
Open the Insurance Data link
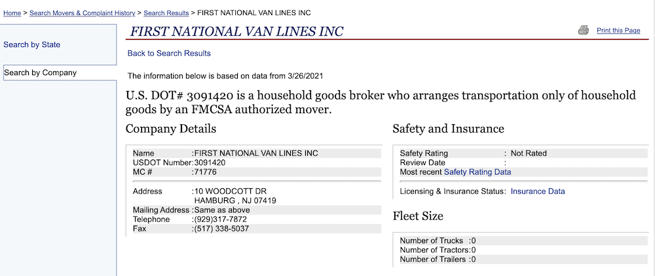538,192
